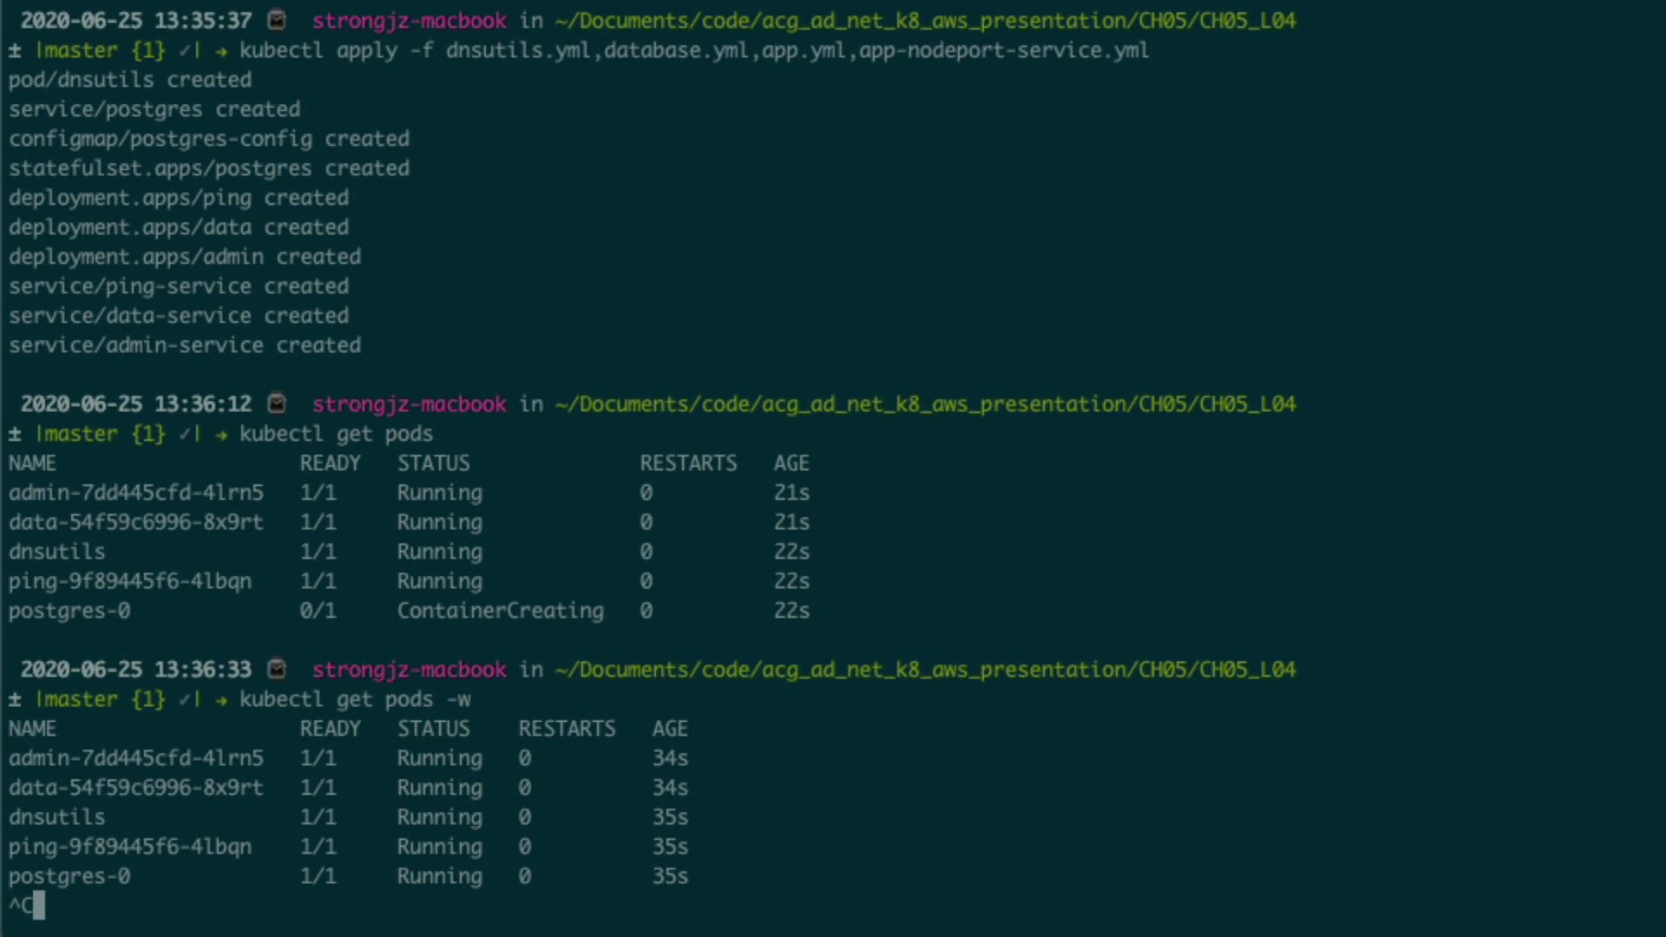Screen dimensions: 1666x937
Task: Click the RESTARTS header in the first pods table
Action: coord(688,463)
